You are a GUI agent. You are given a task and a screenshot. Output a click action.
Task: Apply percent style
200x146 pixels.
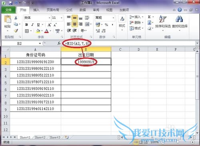point(106,24)
